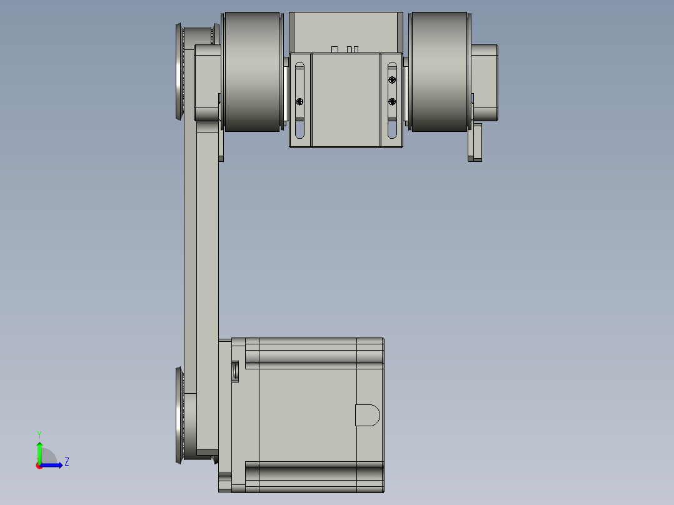Pick the single screw in the left bracket slot

click(x=300, y=102)
